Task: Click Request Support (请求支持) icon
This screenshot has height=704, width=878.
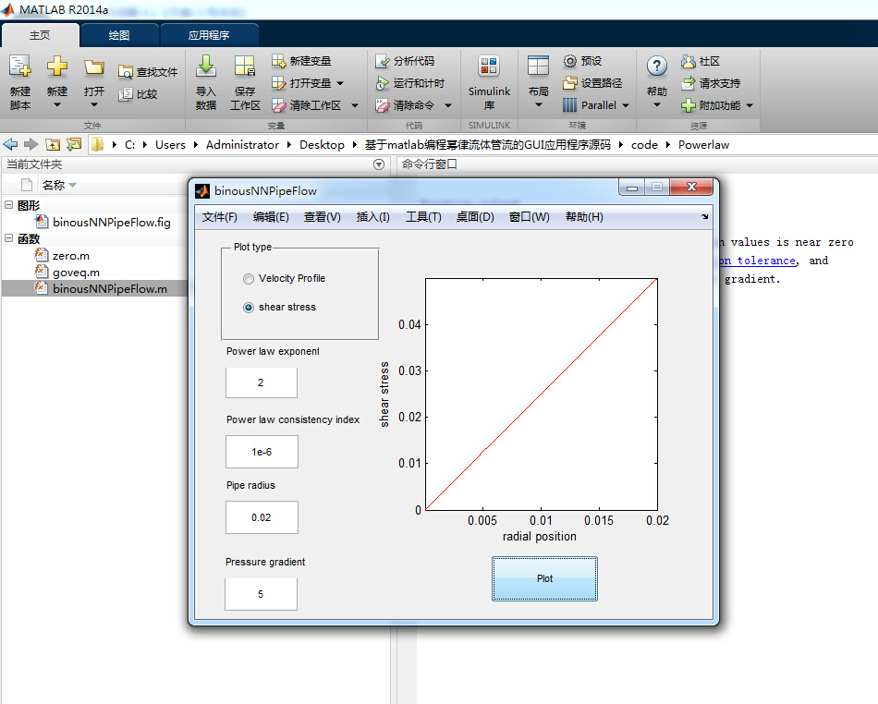Action: pyautogui.click(x=689, y=83)
